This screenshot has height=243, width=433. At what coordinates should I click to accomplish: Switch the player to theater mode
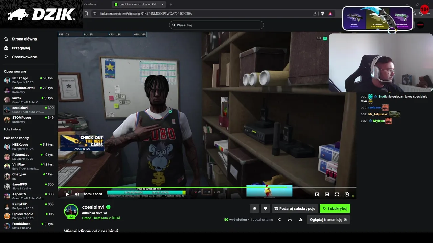pyautogui.click(x=327, y=194)
